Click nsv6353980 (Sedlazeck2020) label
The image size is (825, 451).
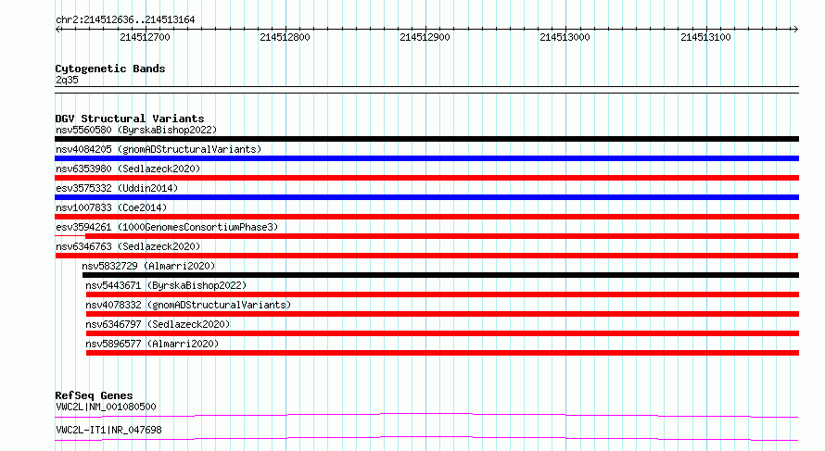point(128,169)
